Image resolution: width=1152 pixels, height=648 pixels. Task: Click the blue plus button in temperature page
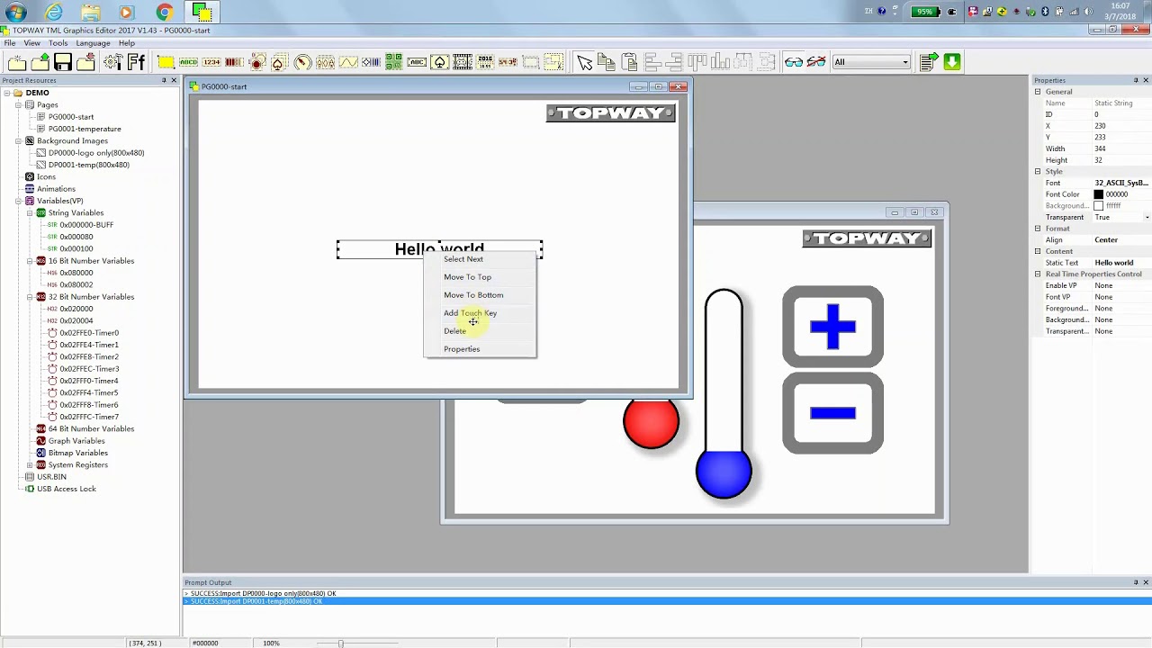[832, 327]
